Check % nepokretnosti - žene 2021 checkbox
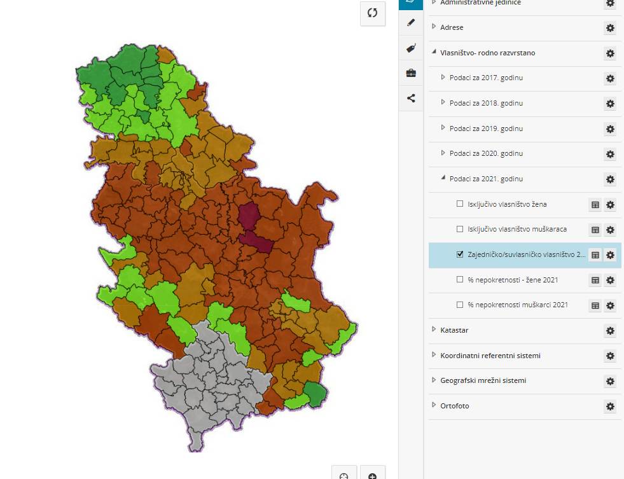624x479 pixels. coord(460,280)
